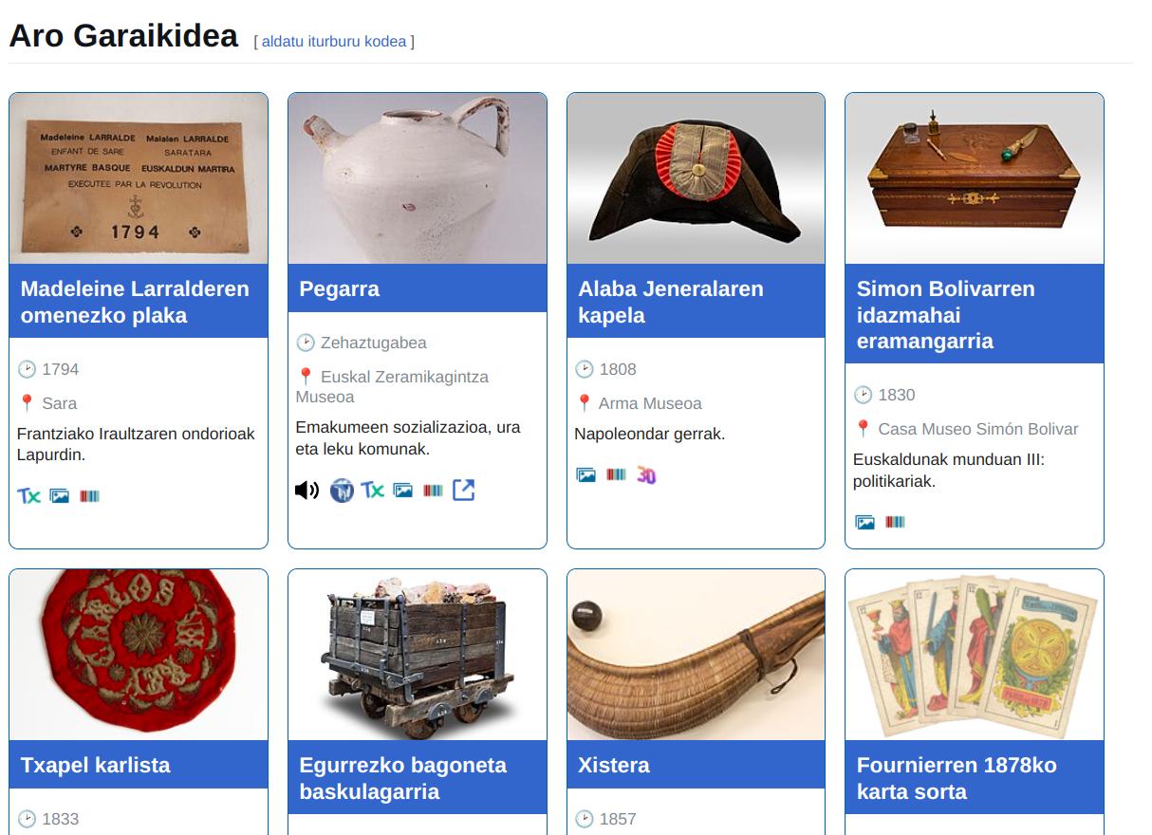Image resolution: width=1152 pixels, height=835 pixels.
Task: Open the external link icon in Pegarra card
Action: [463, 491]
